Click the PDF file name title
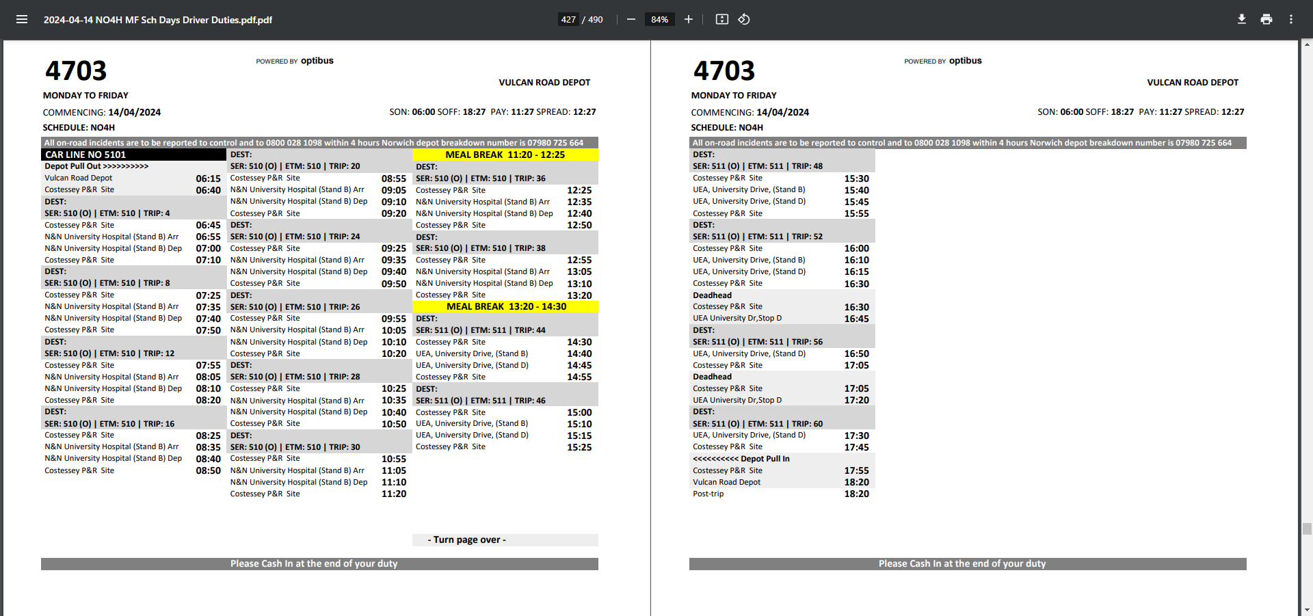Image resolution: width=1313 pixels, height=616 pixels. point(158,20)
